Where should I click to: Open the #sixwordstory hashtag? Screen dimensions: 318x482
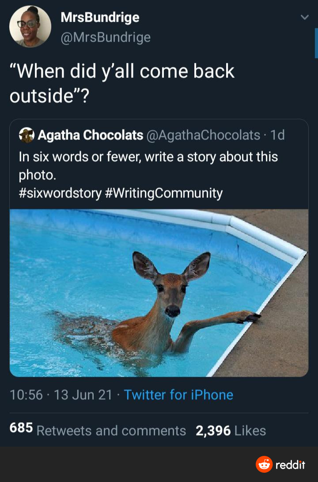[60, 193]
